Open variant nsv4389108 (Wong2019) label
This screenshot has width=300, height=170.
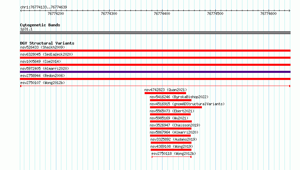pyautogui.click(x=172, y=146)
